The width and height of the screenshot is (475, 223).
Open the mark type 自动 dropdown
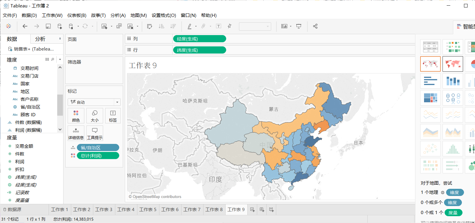tap(94, 102)
